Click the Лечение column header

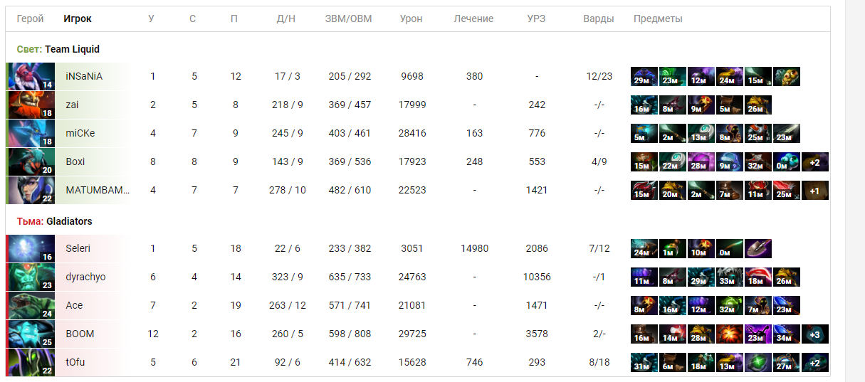pyautogui.click(x=473, y=19)
